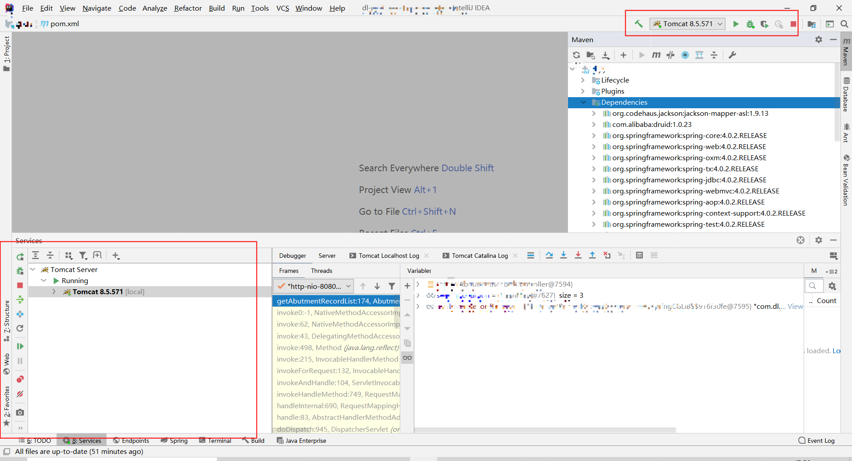This screenshot has height=461, width=852.
Task: Add Maven project with plus icon
Action: coord(623,55)
